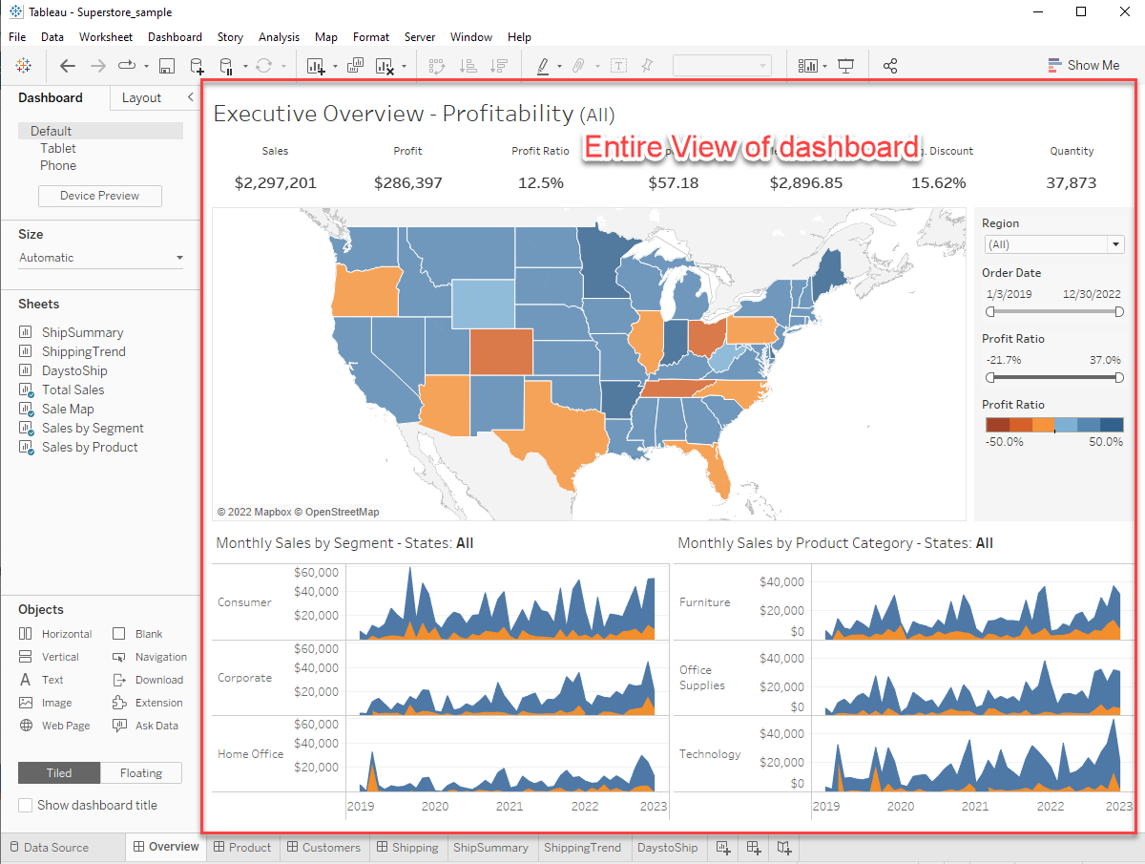Open the Pause Auto Updates dropdown arrow

tap(245, 66)
